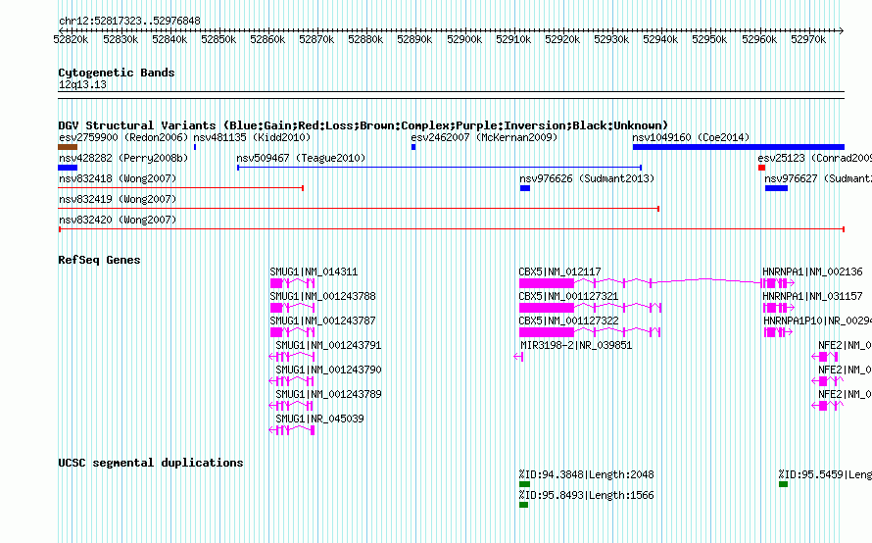Click the MIR3198-2 arrow gene glyph
872x543 pixels.
point(518,357)
